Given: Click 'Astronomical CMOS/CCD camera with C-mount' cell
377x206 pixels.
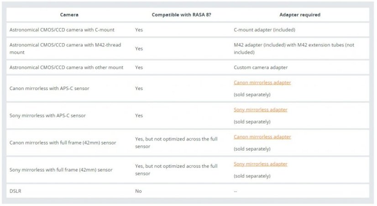Looking at the screenshot, I should (x=62, y=30).
